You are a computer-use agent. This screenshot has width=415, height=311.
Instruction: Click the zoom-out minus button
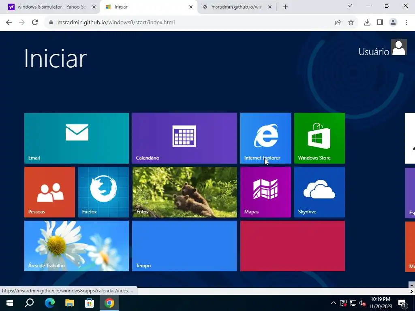click(x=412, y=285)
